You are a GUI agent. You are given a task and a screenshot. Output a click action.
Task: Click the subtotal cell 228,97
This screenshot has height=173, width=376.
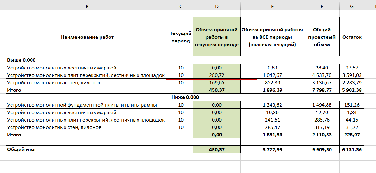[x=352, y=135]
